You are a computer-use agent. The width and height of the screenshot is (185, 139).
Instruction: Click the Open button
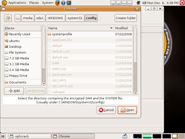click(x=127, y=110)
